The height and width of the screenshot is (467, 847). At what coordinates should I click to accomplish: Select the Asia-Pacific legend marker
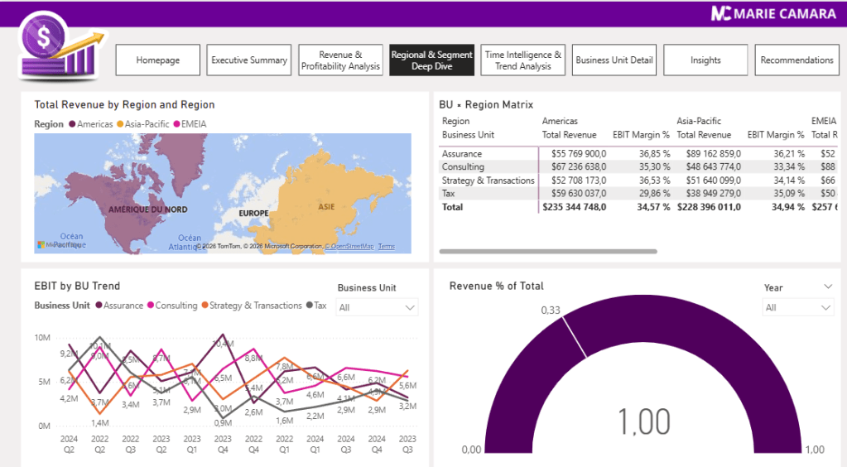point(120,124)
